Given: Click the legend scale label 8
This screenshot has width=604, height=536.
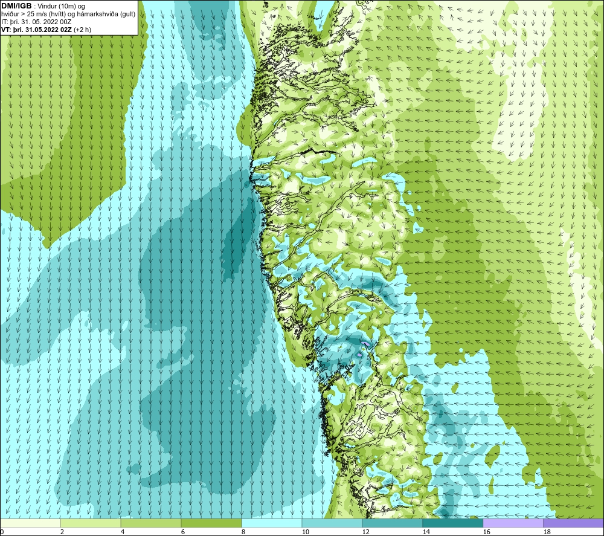Looking at the screenshot, I should 243,532.
